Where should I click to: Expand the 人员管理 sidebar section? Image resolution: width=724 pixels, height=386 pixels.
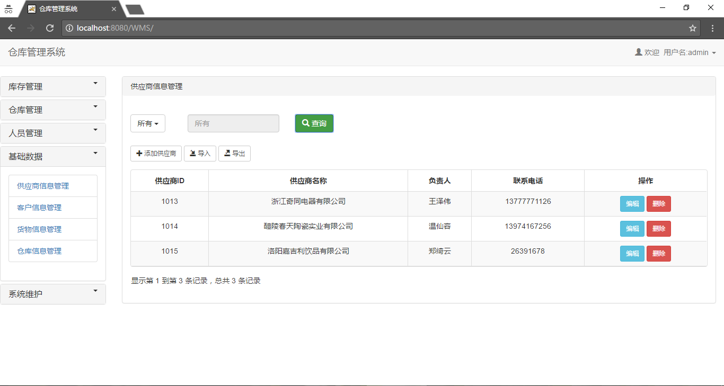tap(53, 133)
